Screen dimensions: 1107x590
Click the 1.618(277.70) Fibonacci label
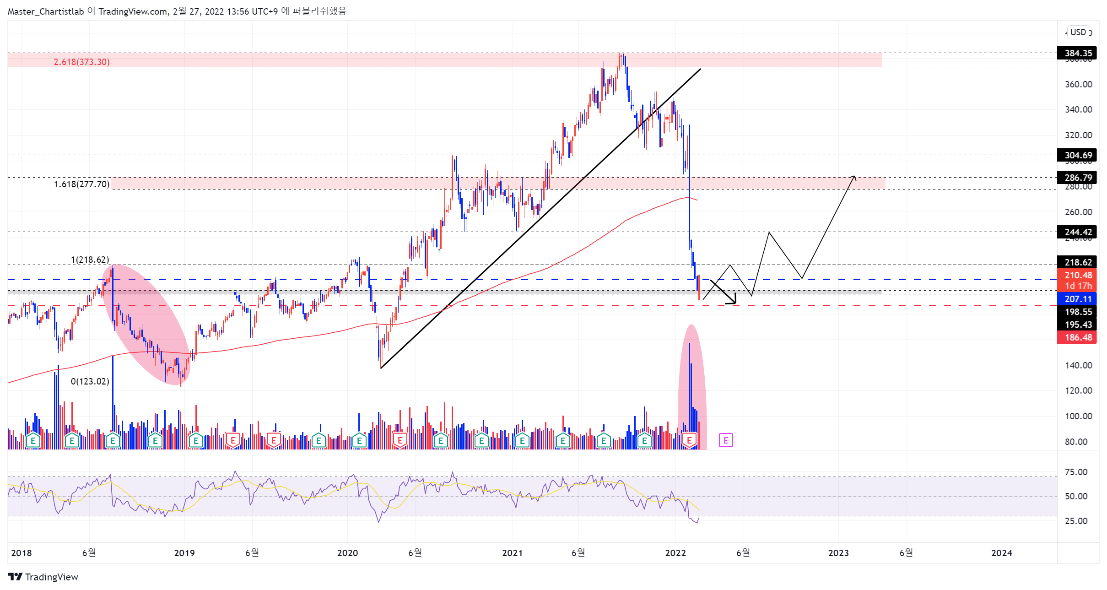click(82, 184)
